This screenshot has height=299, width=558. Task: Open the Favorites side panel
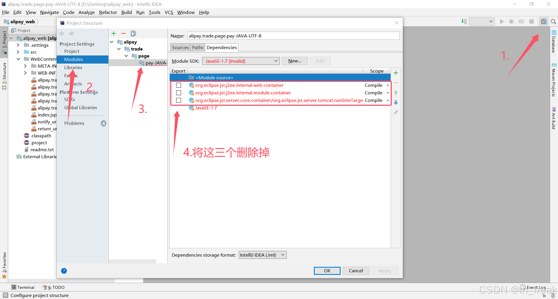pos(4,265)
